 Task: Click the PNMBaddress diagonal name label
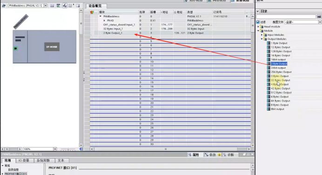click(20, 21)
